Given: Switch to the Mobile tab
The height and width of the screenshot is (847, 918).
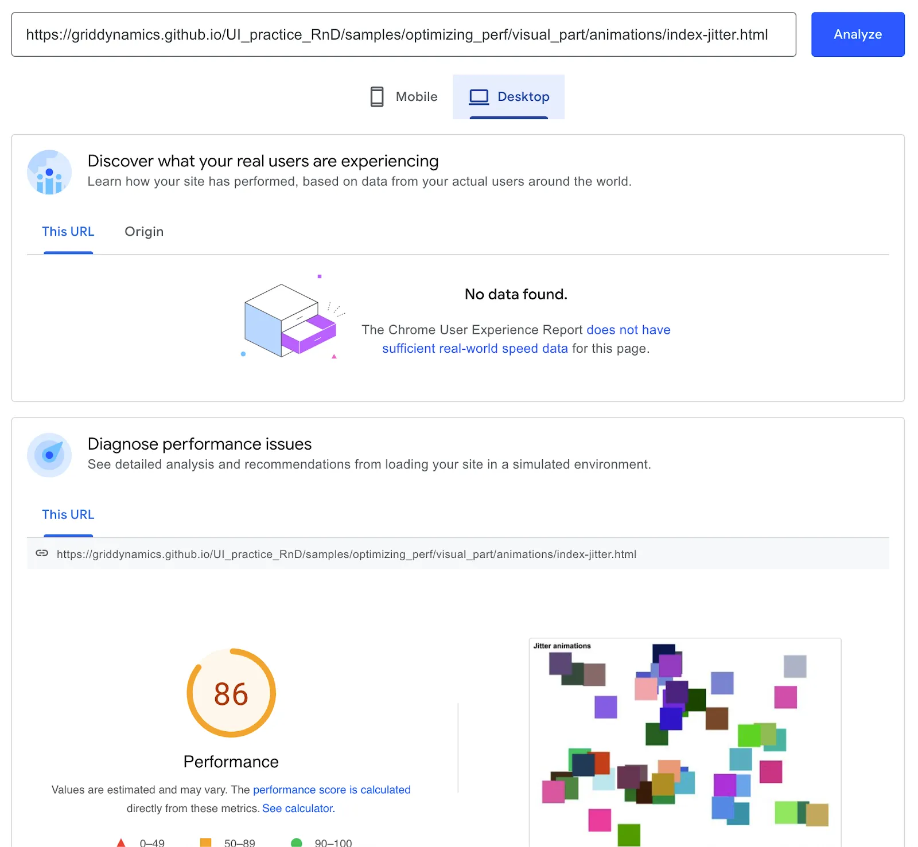Looking at the screenshot, I should click(x=403, y=96).
